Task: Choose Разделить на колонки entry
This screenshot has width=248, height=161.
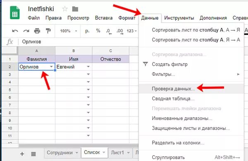Action: [x=191, y=143]
